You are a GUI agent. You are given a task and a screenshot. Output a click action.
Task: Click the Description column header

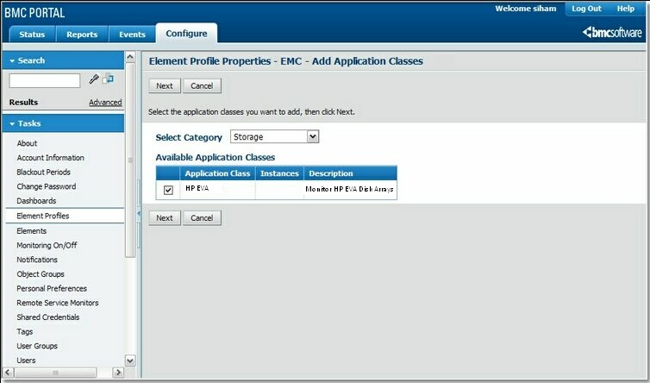coord(350,173)
